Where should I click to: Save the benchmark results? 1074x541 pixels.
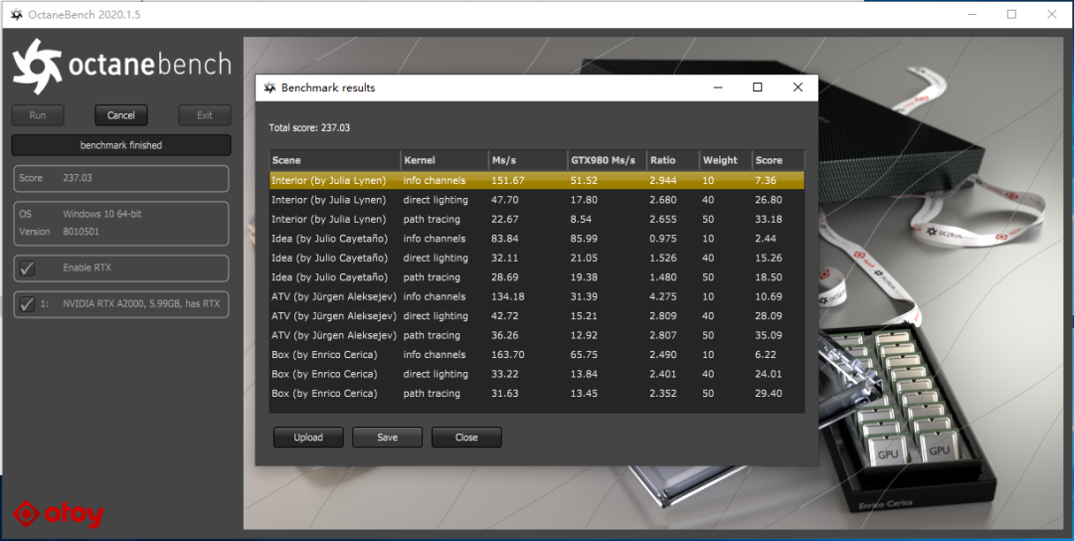(388, 437)
